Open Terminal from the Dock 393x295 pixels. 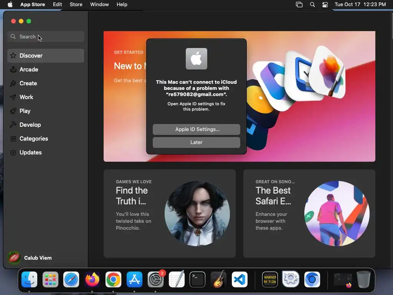198,279
